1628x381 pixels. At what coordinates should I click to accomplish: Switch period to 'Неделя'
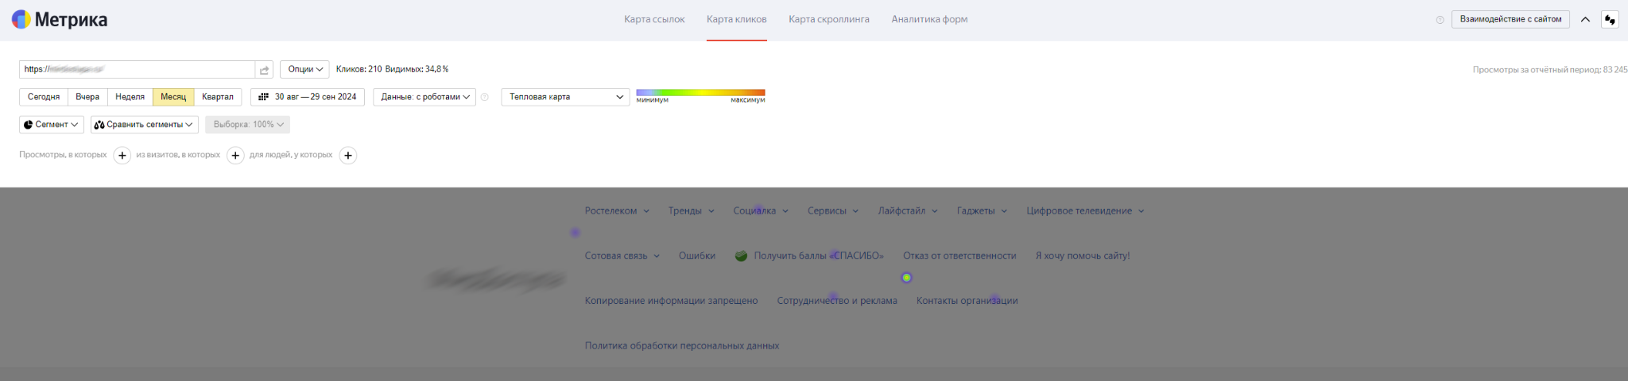click(x=130, y=97)
